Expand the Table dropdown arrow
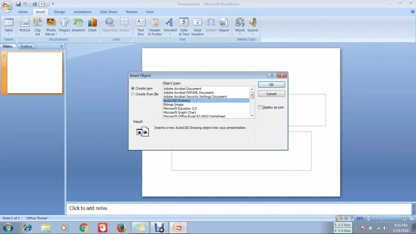Image resolution: width=416 pixels, height=234 pixels. (9, 34)
